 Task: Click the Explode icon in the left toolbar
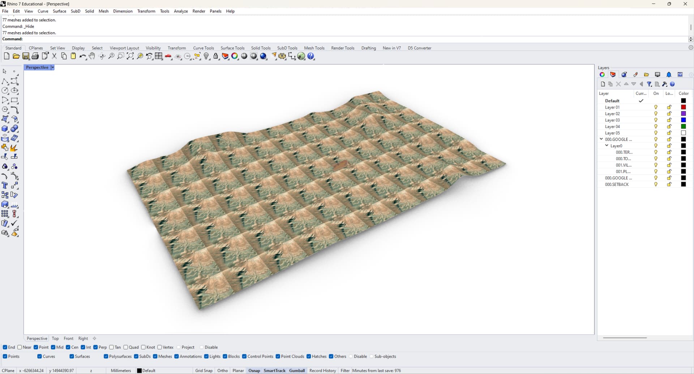(14, 147)
